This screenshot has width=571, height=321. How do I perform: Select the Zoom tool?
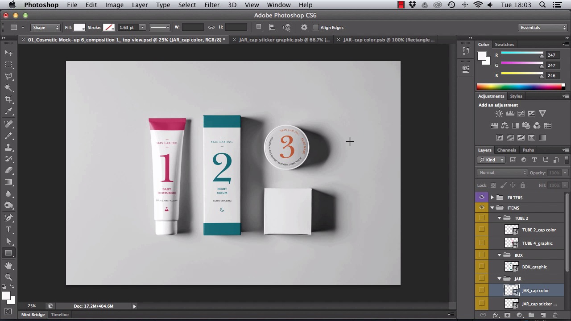pyautogui.click(x=8, y=277)
